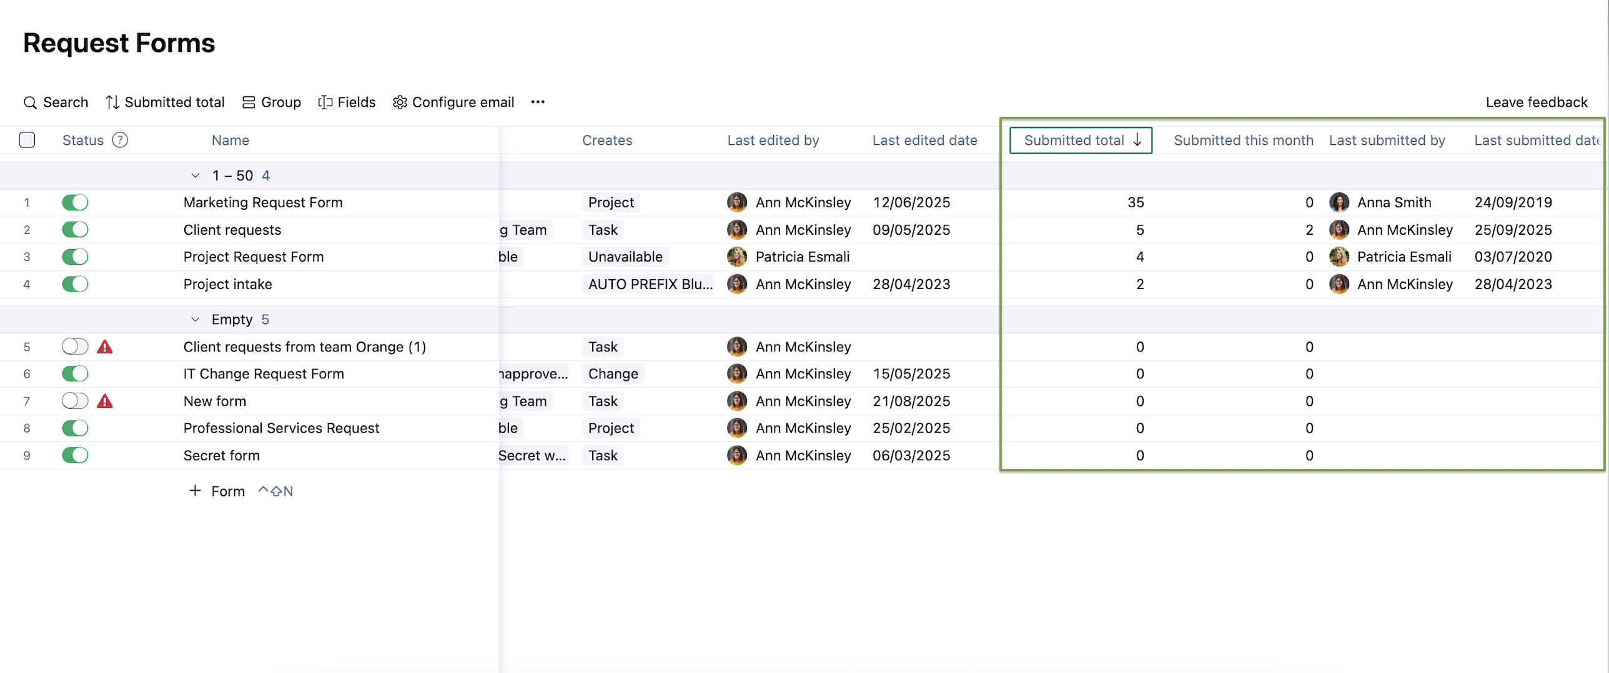This screenshot has height=673, width=1609.
Task: Turn off the Client requests status toggle
Action: (x=75, y=230)
